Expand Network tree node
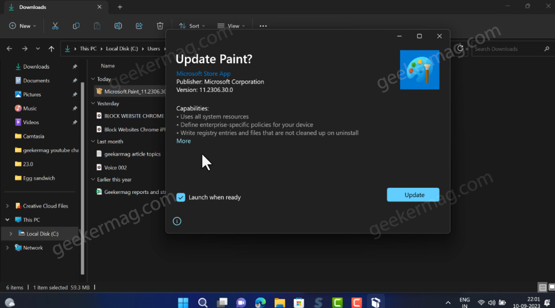The height and width of the screenshot is (308, 555). point(7,248)
